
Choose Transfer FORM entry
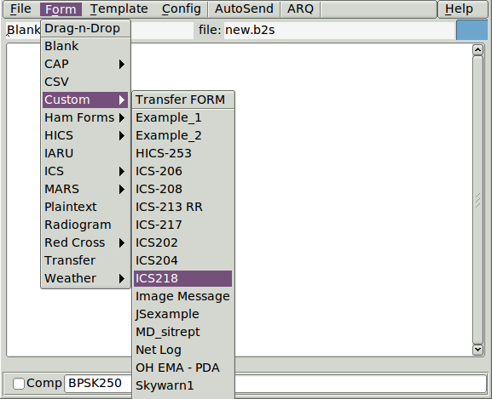(183, 100)
